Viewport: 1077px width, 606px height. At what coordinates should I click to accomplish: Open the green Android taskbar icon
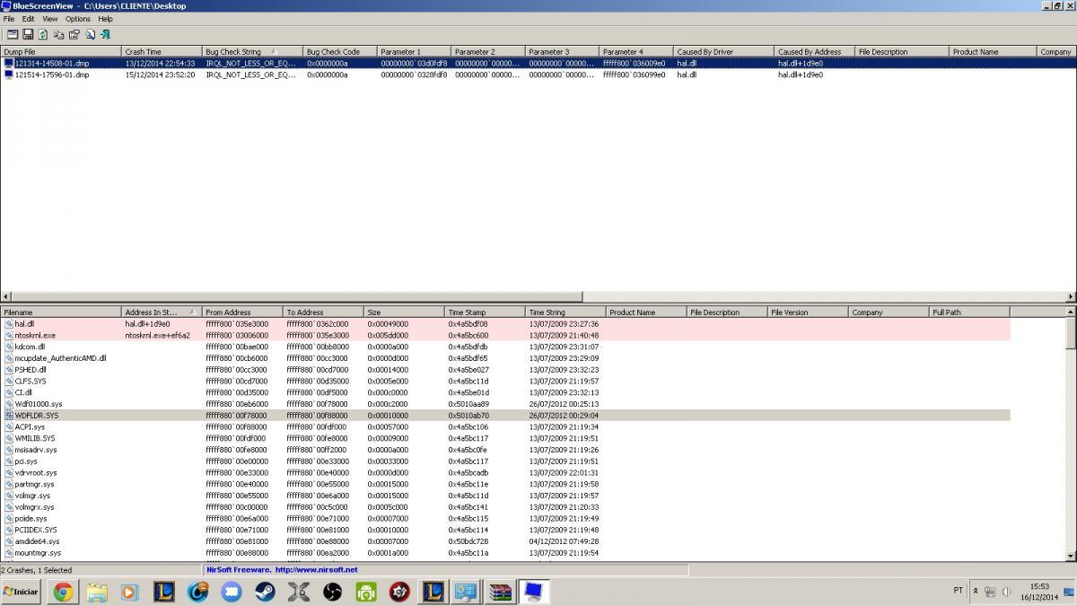pyautogui.click(x=366, y=592)
